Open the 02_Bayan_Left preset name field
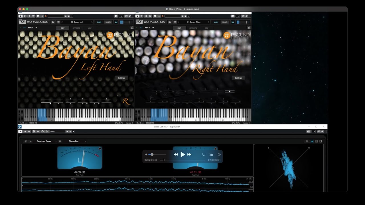 pyautogui.click(x=77, y=22)
